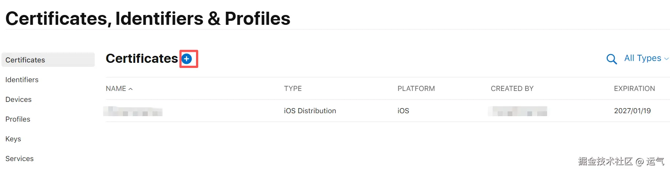
Task: Open the All Types filter dropdown
Action: click(x=643, y=58)
